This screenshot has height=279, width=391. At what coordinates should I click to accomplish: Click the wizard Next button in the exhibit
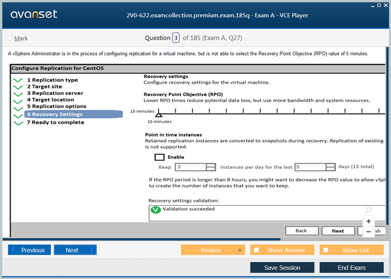338,230
